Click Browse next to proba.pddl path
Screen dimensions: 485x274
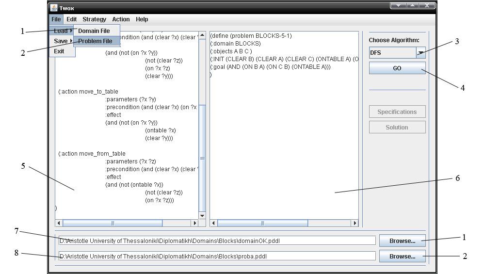[x=403, y=257]
